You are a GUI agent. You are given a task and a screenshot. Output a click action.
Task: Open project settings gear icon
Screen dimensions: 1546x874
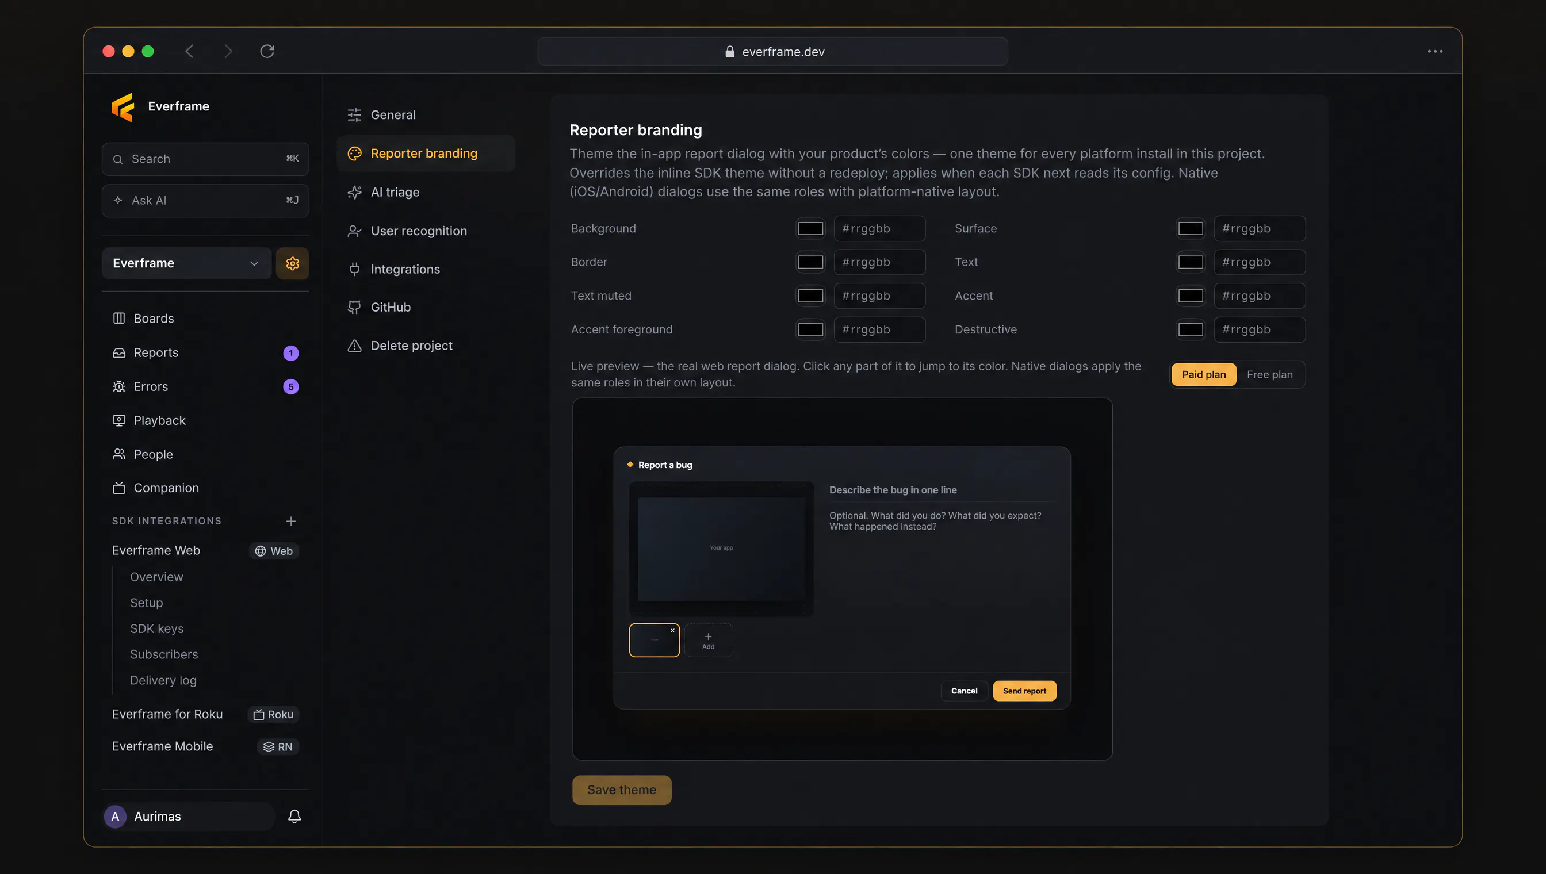292,263
